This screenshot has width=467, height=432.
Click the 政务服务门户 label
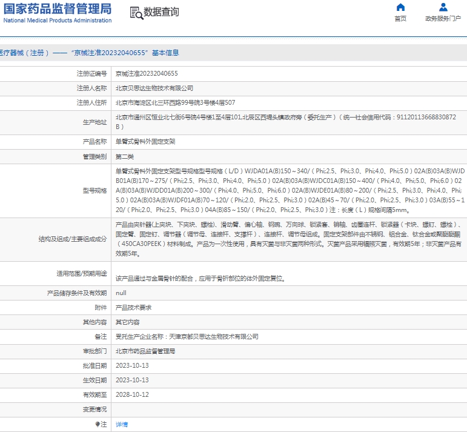pos(443,18)
